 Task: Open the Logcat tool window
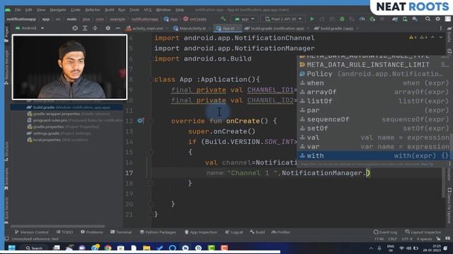coord(234,232)
